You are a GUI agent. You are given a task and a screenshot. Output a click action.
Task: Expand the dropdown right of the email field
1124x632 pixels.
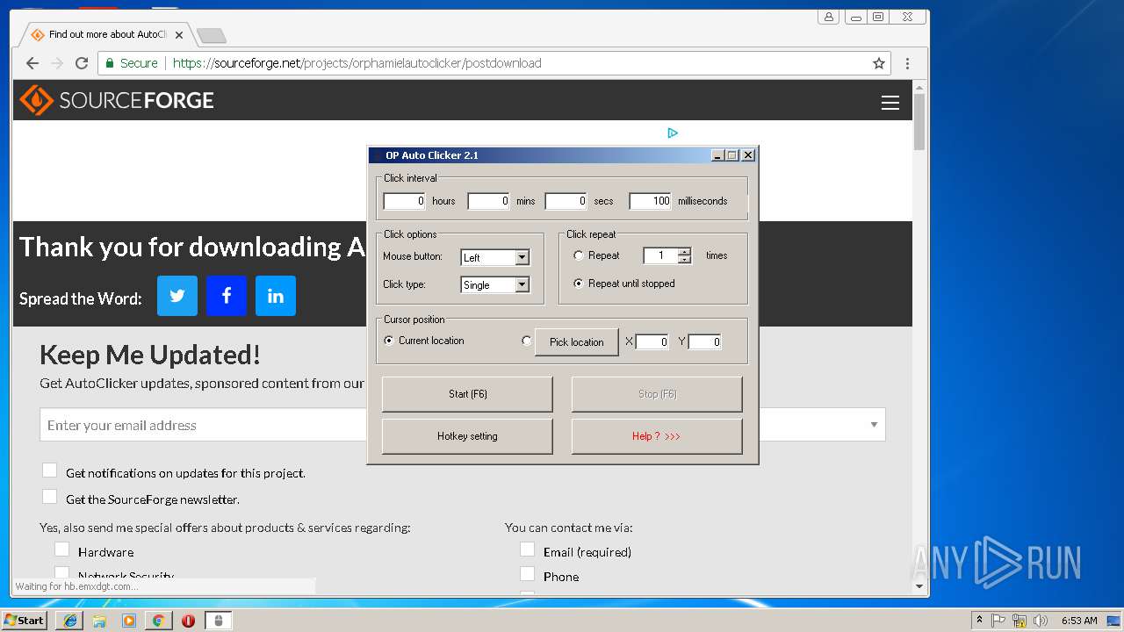point(874,425)
